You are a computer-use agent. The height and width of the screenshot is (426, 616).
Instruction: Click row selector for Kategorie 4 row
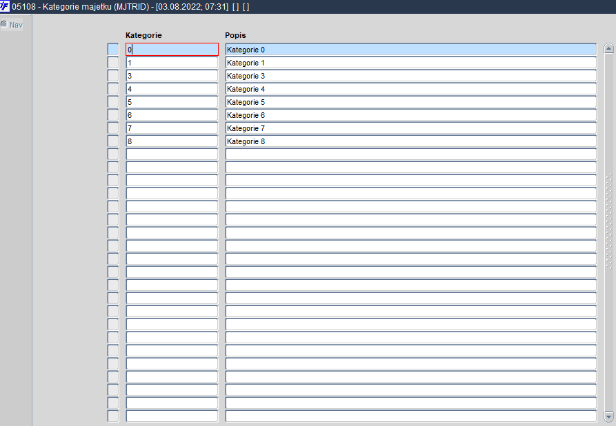113,89
